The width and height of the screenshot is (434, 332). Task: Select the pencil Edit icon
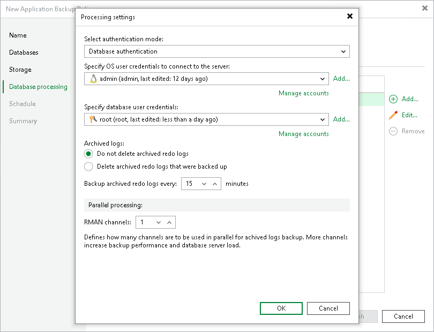(393, 115)
